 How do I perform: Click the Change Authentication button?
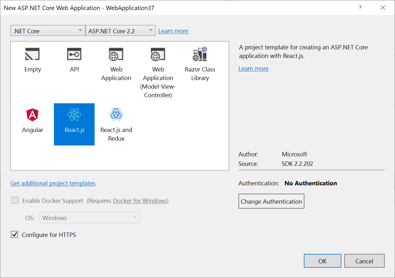[271, 201]
